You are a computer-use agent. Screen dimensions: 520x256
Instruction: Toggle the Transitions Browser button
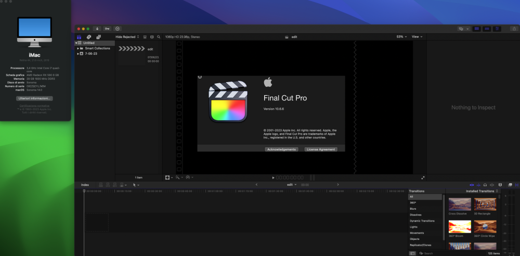pyautogui.click(x=517, y=185)
